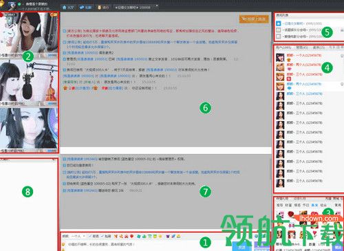This screenshot has height=251, width=344.
Task: Switch to the 用户(1995) user list tab
Action: [283, 47]
